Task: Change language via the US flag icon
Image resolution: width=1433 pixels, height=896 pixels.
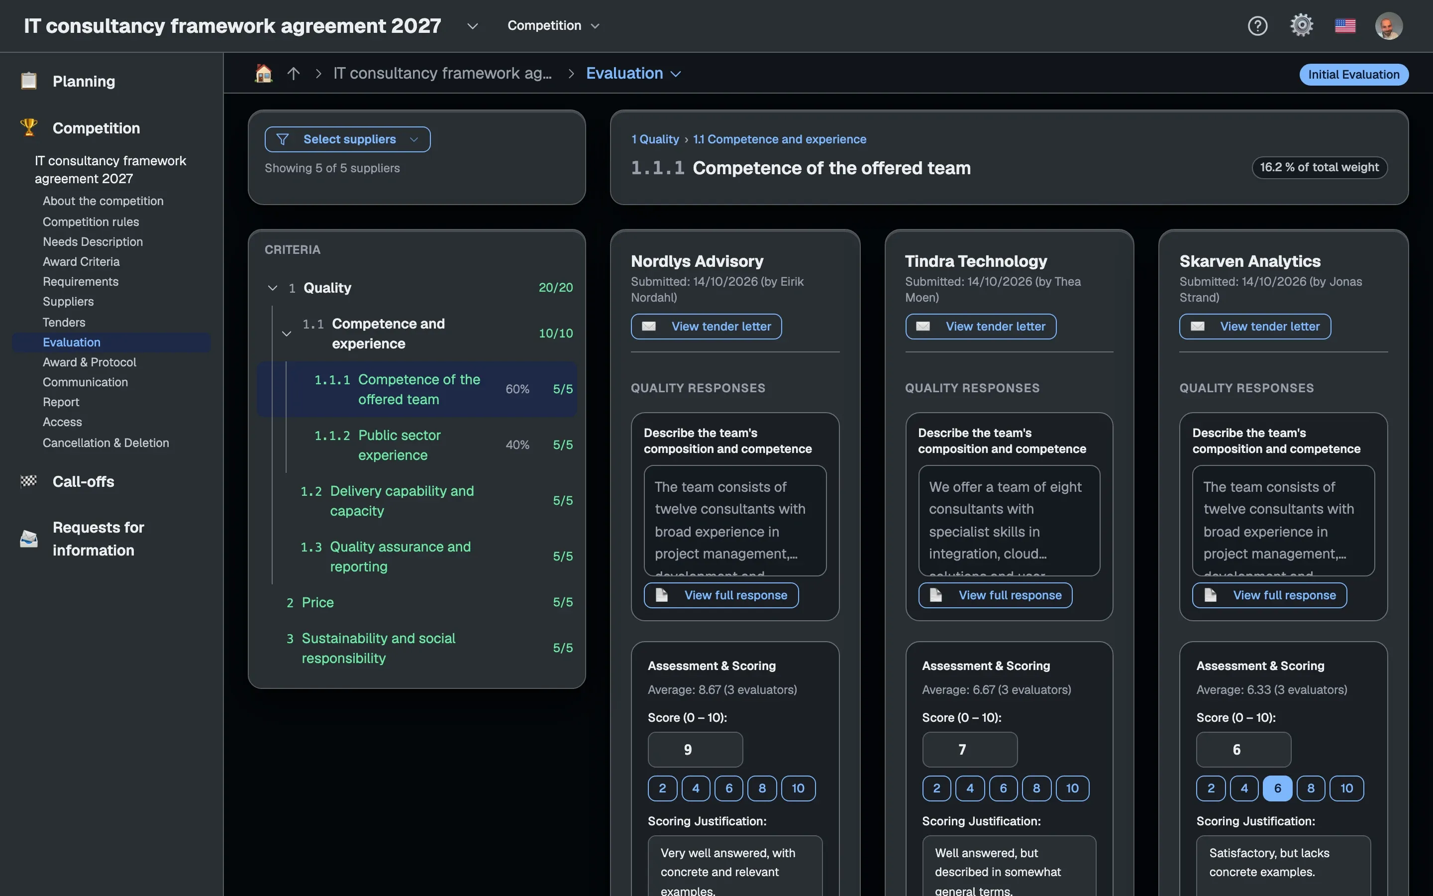Action: [1345, 26]
